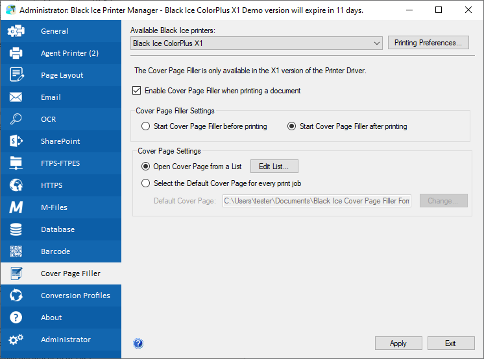
Task: Click the SharePoint logo icon
Action: click(16, 141)
